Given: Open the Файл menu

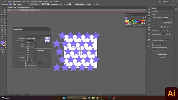Looking at the screenshot, I should [9, 1].
